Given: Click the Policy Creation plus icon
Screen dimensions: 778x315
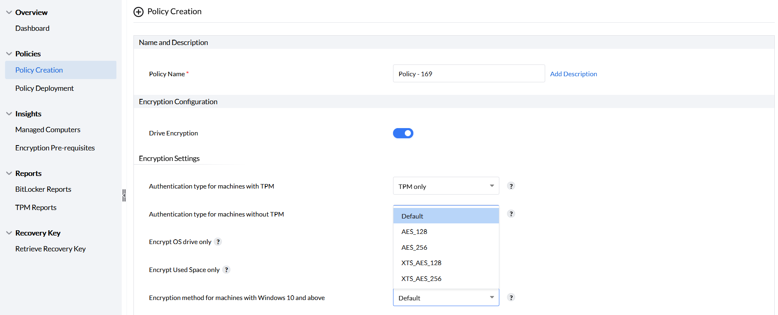Looking at the screenshot, I should tap(138, 12).
